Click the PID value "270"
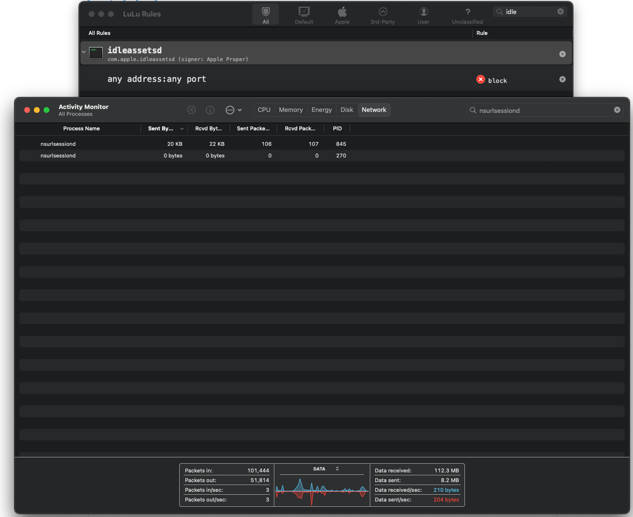 341,156
